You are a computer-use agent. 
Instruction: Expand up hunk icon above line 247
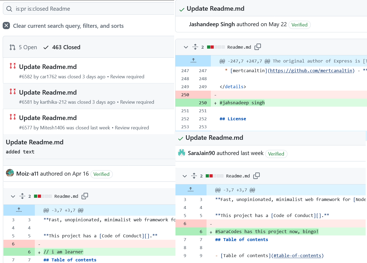coord(193,61)
